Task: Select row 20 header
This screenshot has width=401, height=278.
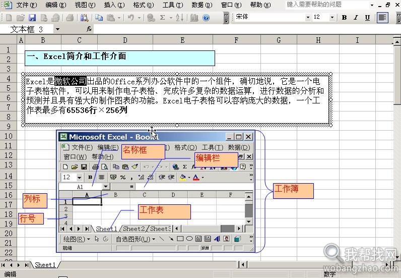Action: pos(9,234)
